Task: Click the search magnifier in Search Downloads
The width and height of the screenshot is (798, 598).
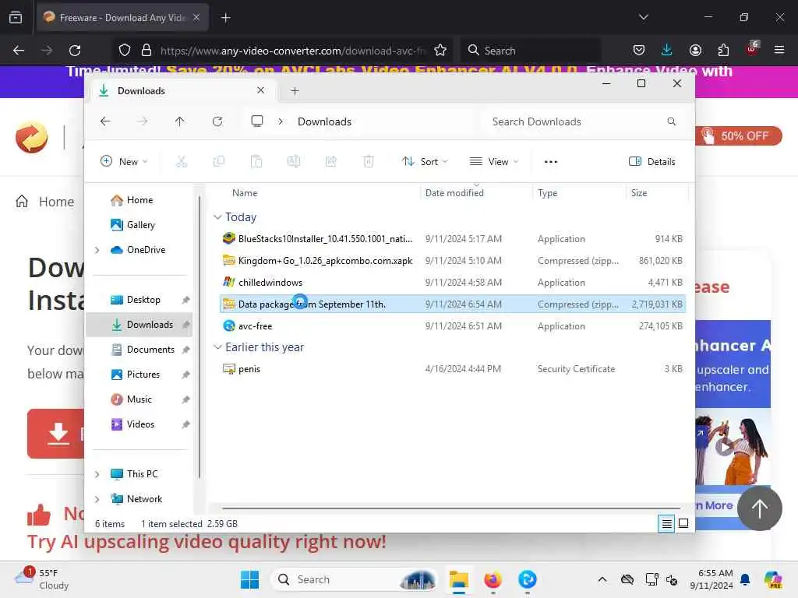Action: [x=671, y=121]
